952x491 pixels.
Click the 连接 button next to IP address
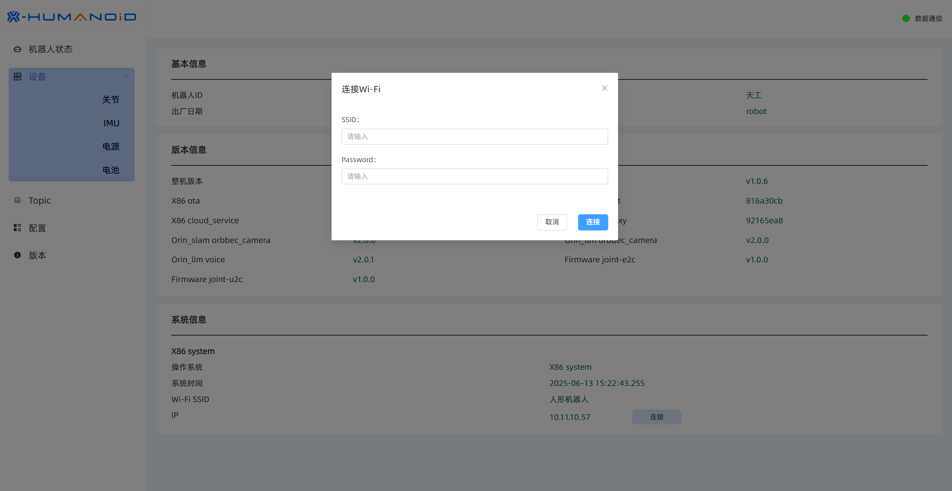656,417
